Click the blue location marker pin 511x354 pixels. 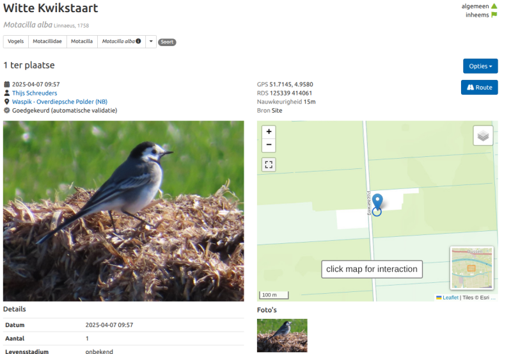click(x=377, y=202)
